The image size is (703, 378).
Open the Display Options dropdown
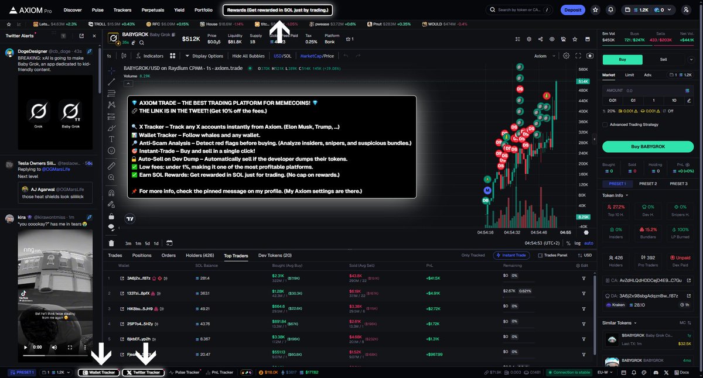(204, 56)
